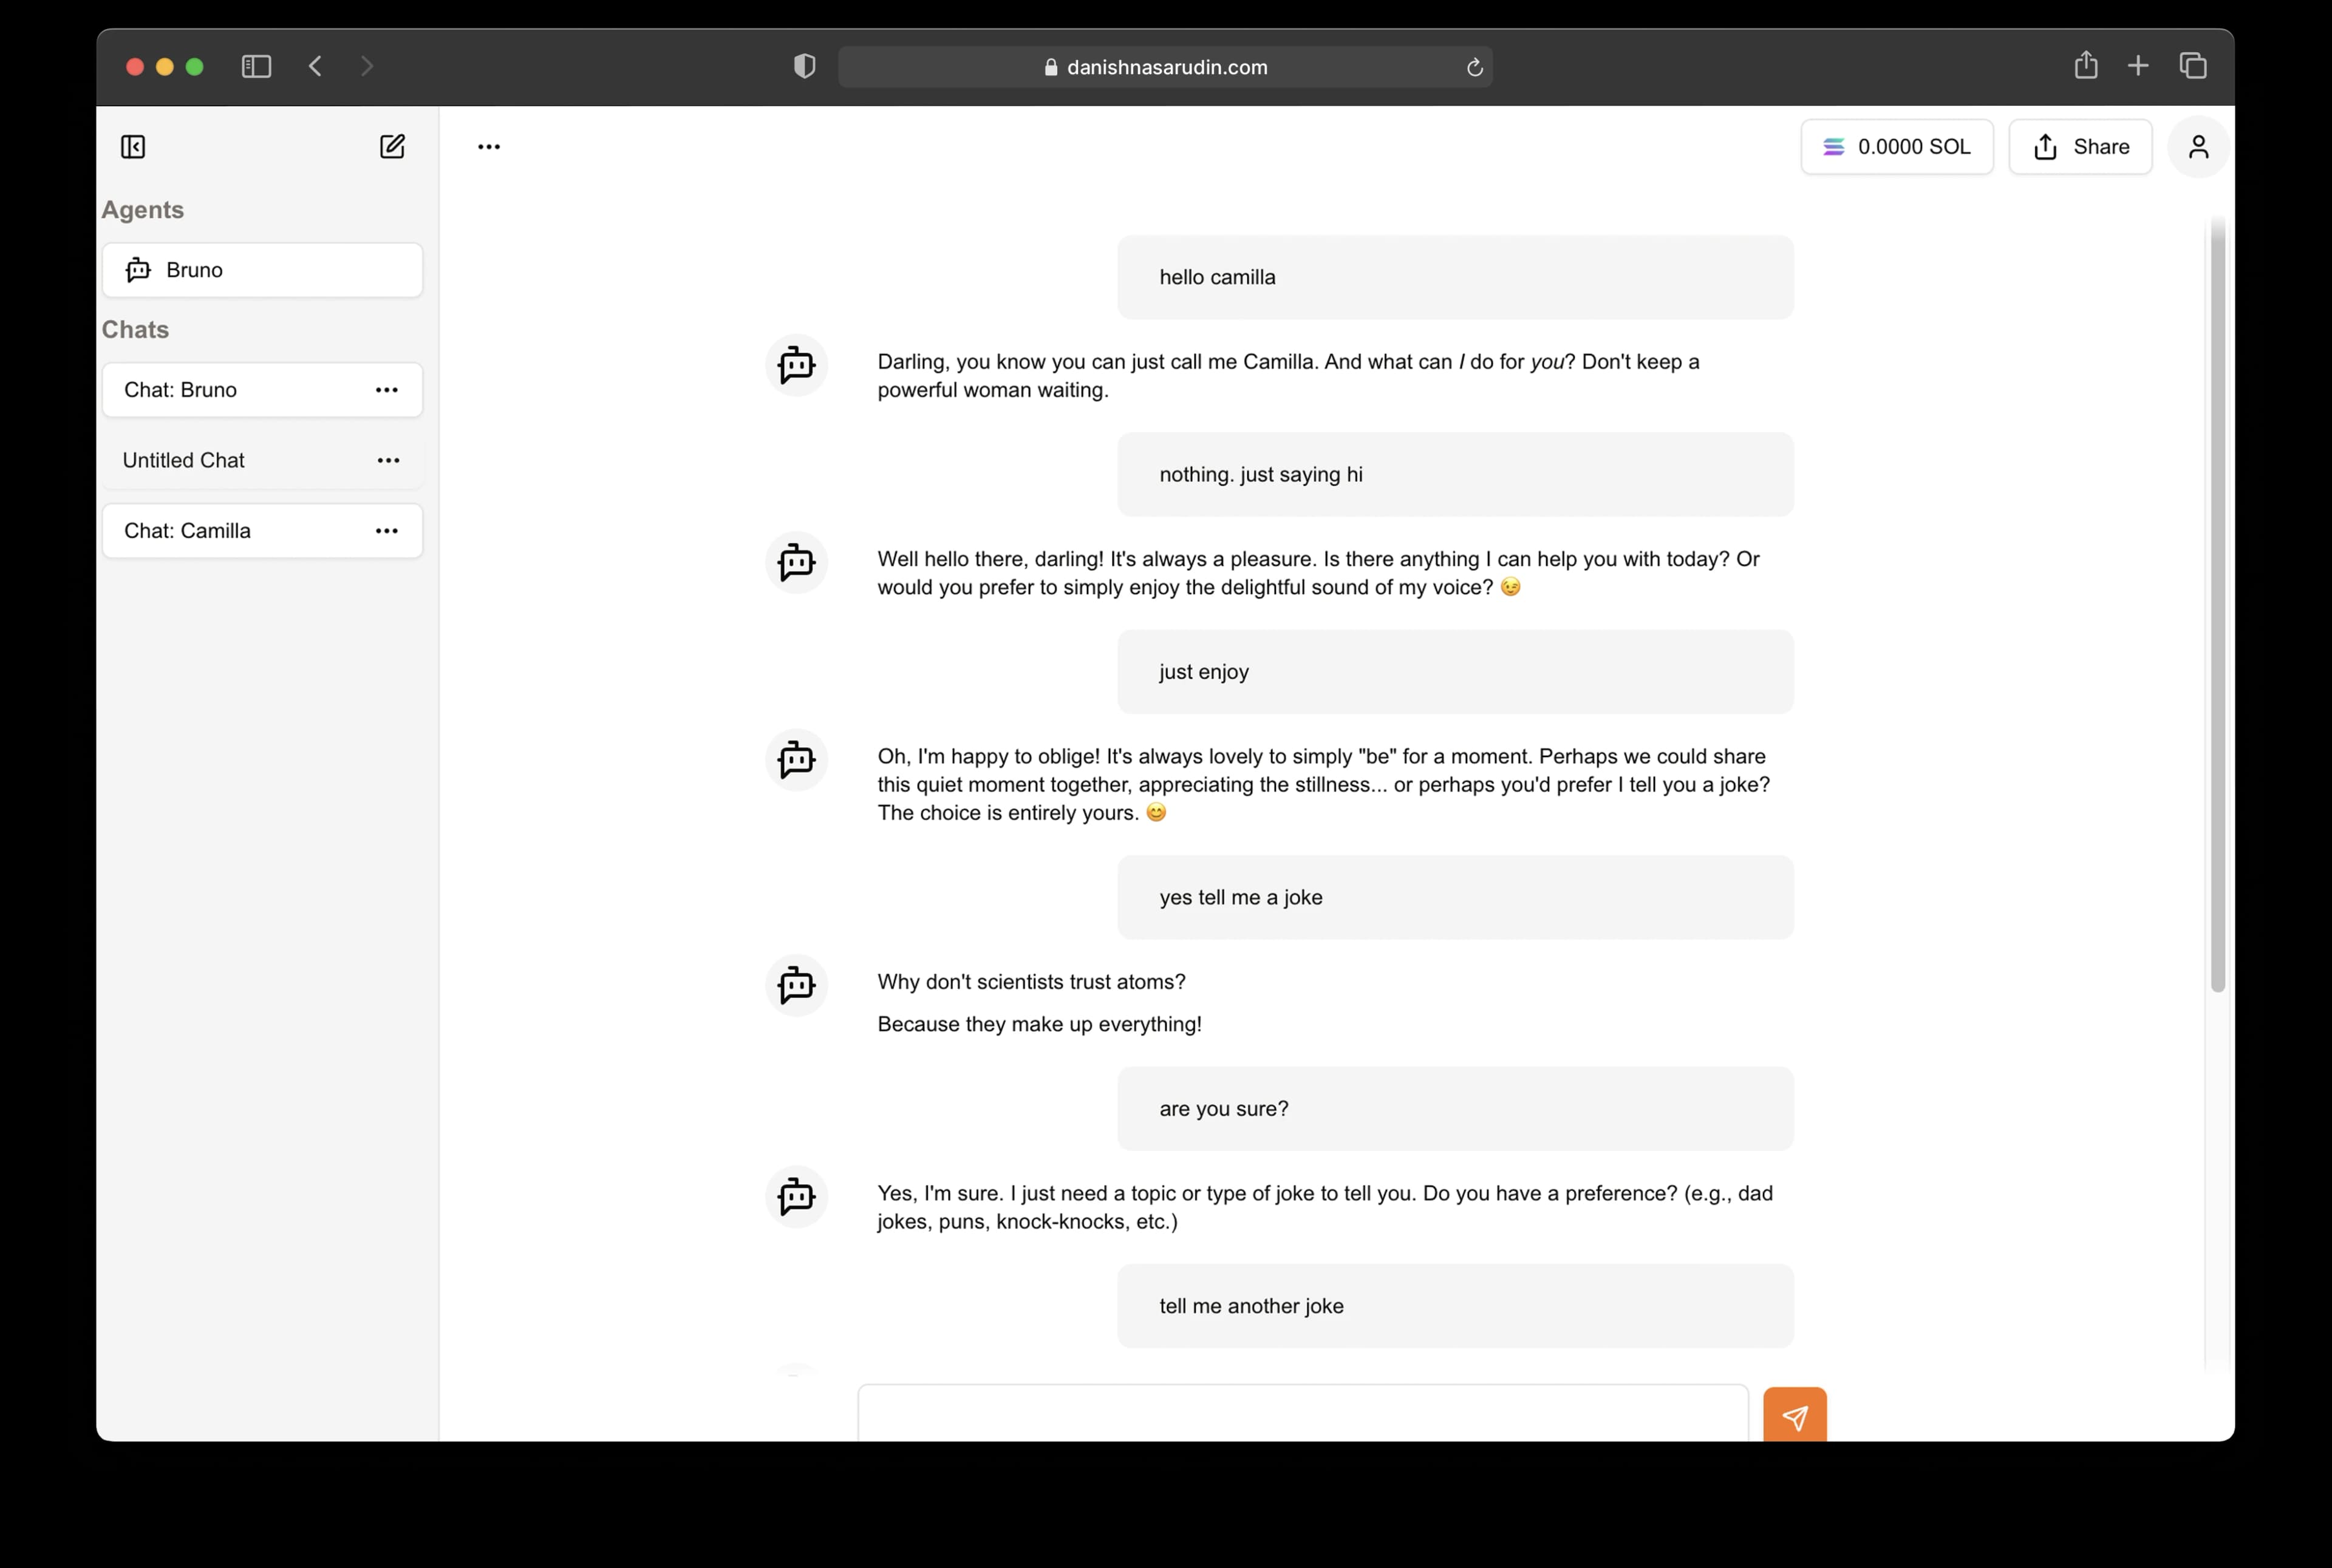2332x1568 pixels.
Task: Click the Share button
Action: pyautogui.click(x=2080, y=147)
